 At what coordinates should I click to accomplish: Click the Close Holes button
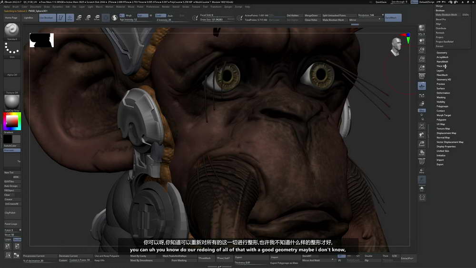coord(311,20)
